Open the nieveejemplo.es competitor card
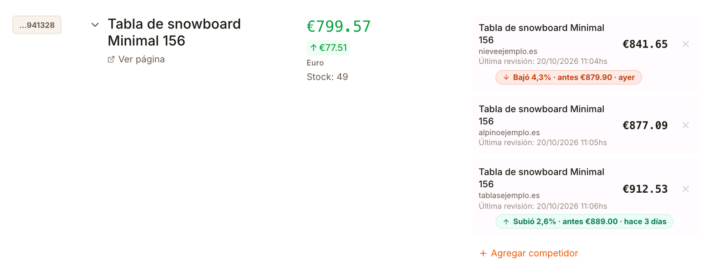The height and width of the screenshot is (275, 724). click(x=586, y=53)
